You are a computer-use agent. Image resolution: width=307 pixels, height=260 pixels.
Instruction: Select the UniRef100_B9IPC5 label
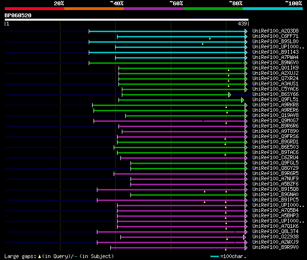(x=275, y=200)
